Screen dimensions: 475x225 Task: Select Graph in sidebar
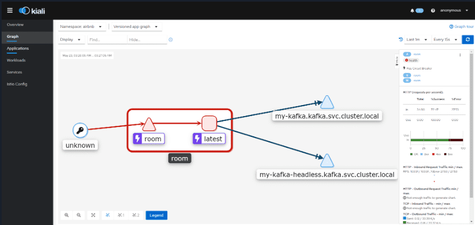[26, 37]
